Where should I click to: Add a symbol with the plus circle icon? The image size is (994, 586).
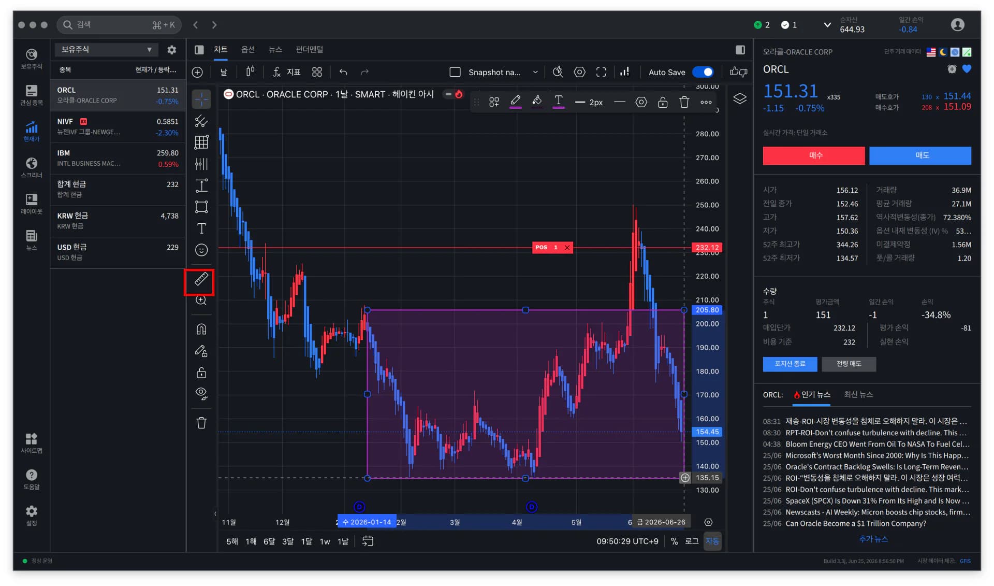pyautogui.click(x=197, y=72)
